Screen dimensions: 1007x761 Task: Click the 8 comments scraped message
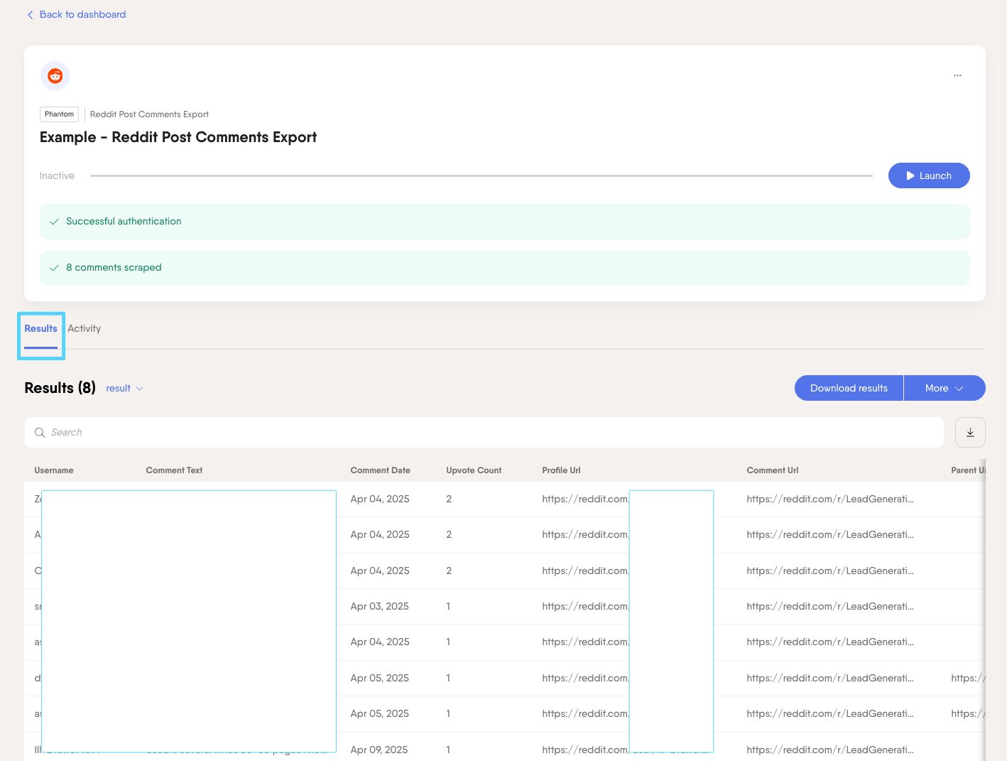[505, 268]
